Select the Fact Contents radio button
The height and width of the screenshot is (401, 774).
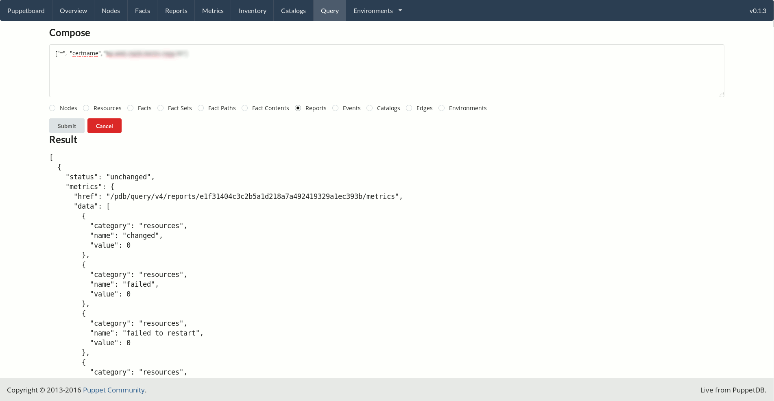pyautogui.click(x=245, y=108)
